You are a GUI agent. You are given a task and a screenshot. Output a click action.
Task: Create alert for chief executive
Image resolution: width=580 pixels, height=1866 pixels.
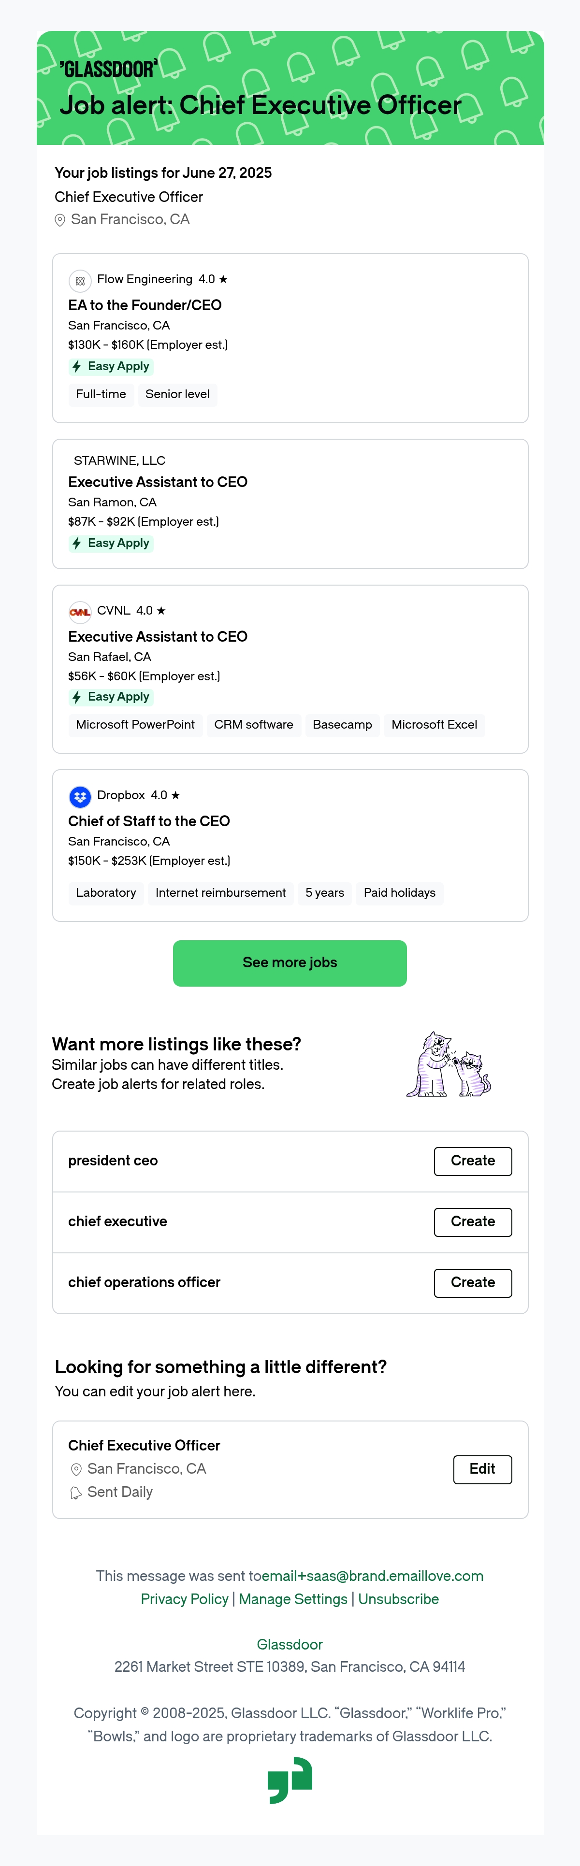[473, 1222]
